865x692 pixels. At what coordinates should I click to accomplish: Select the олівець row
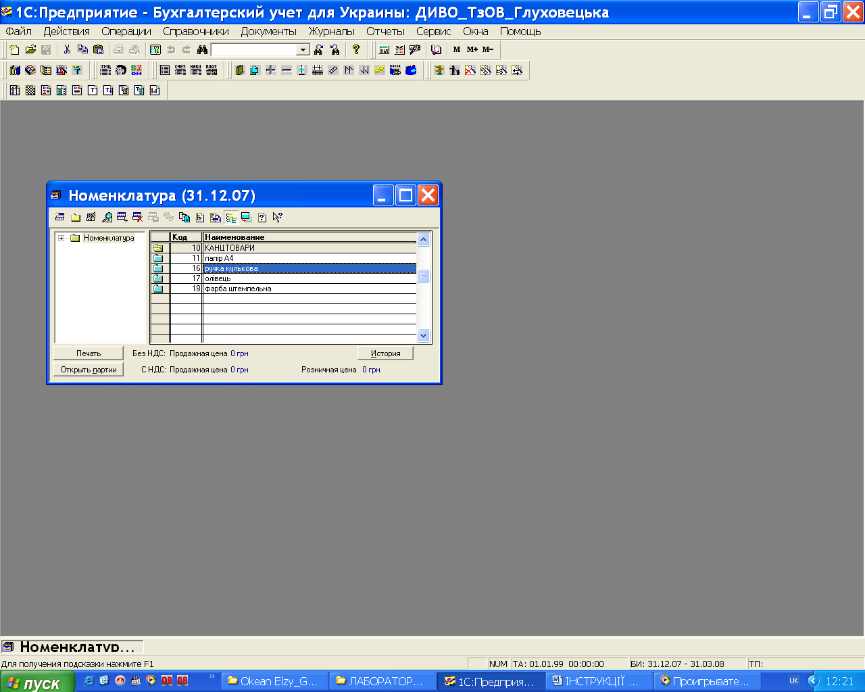[x=283, y=278]
